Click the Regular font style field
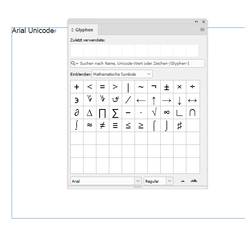245x233 pixels. click(x=155, y=181)
